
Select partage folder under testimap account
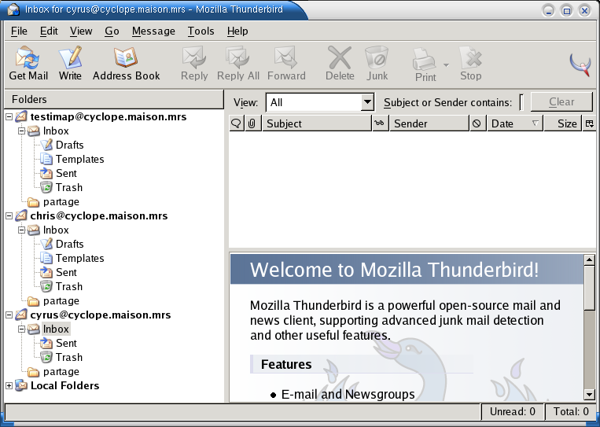[61, 201]
